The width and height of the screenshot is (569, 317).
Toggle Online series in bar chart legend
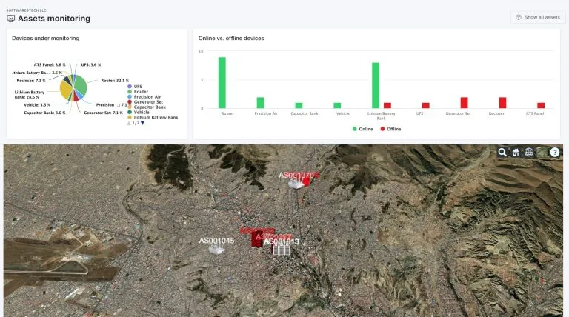click(362, 129)
